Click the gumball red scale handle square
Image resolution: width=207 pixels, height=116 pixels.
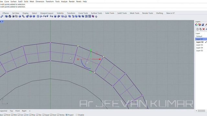(x=78, y=59)
